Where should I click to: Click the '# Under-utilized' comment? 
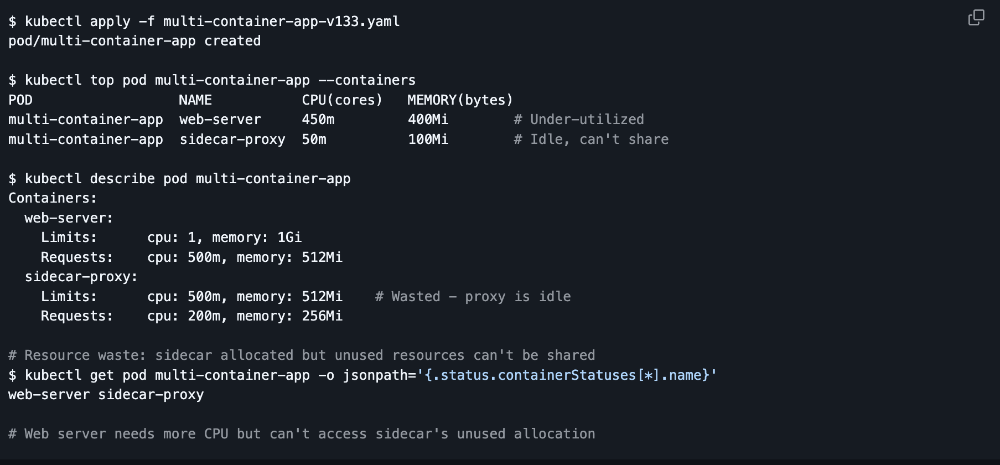click(x=578, y=120)
